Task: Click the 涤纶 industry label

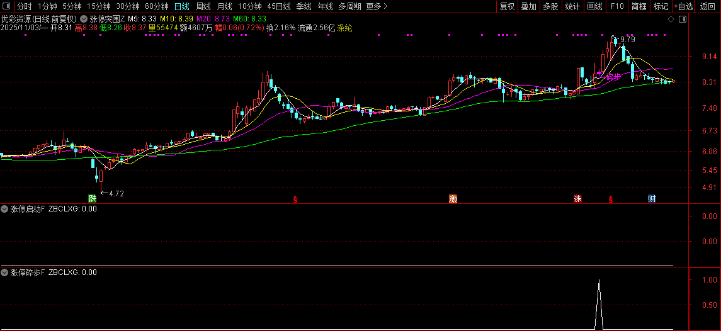Action: 345,28
